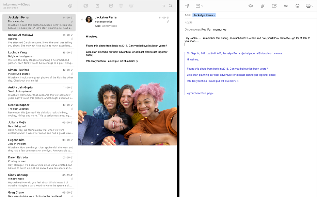This screenshot has width=317, height=198.
Task: Click the attachment paperclip in message header
Action: pos(168,22)
